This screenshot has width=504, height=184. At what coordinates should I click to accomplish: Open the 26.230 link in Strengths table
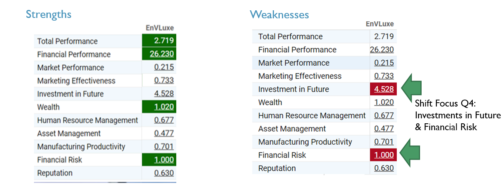tap(162, 54)
